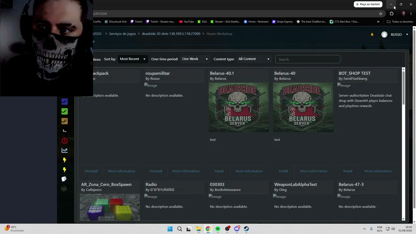Viewport: 416px width, 234px height.
Task: Open the console terminal sidebar icon
Action: tap(64, 131)
